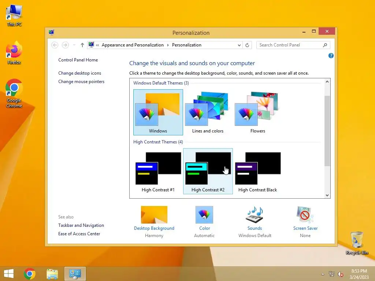
Task: Open Ease of Access Center link
Action: tap(79, 234)
